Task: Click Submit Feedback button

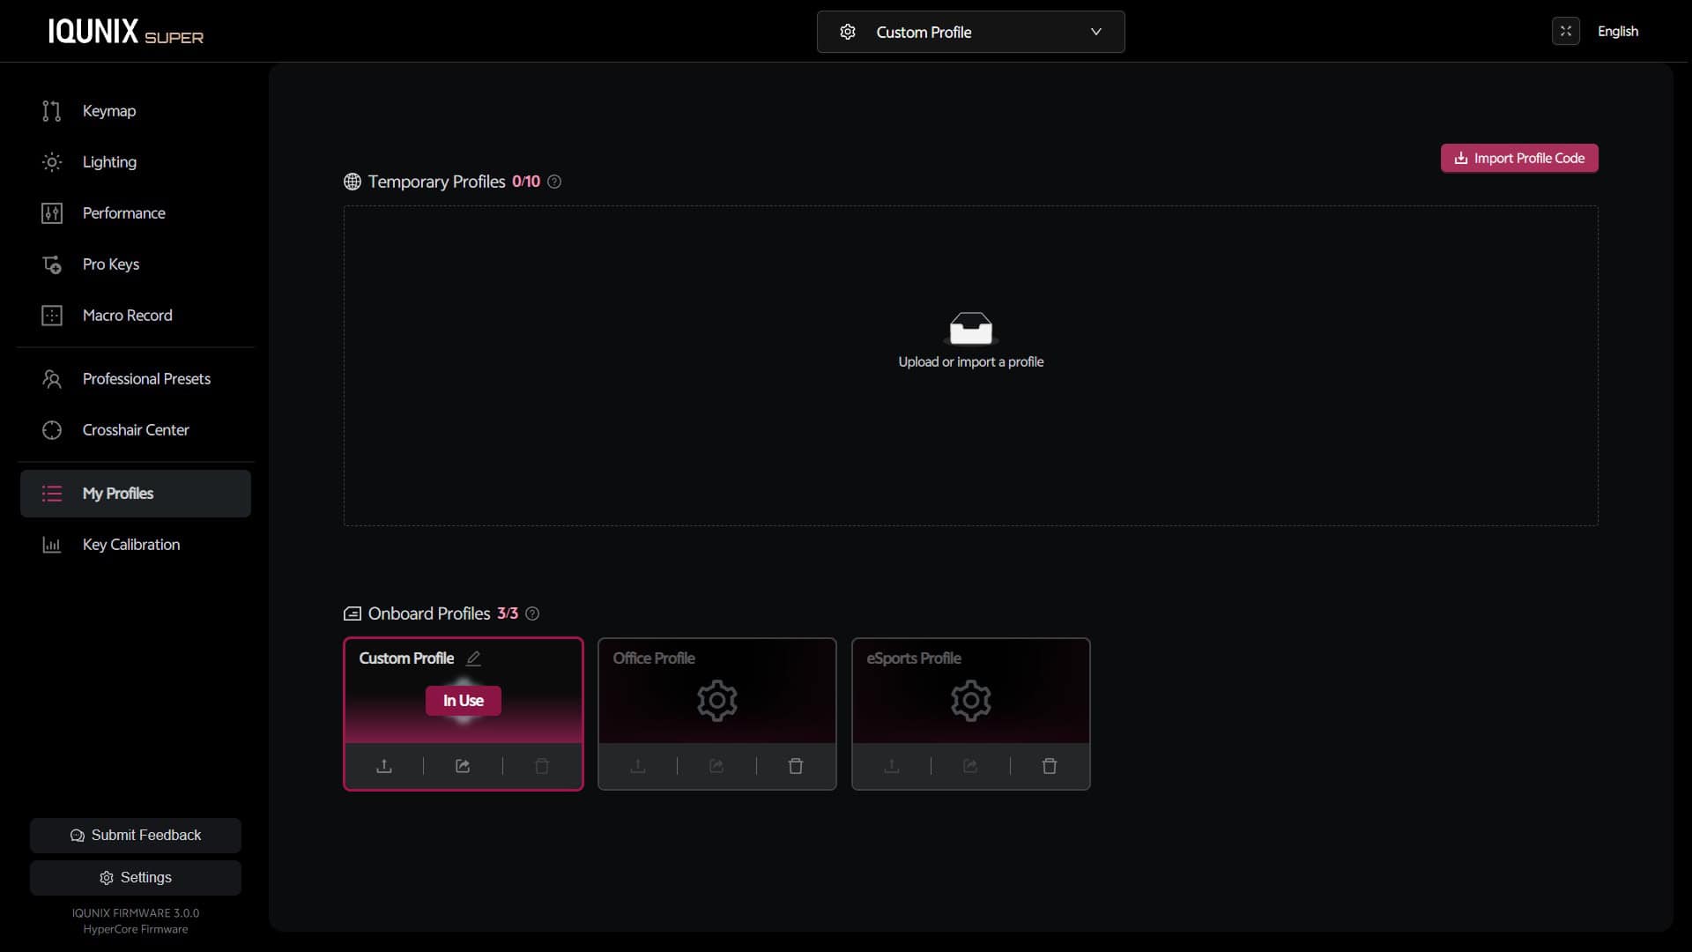Action: pyautogui.click(x=136, y=836)
